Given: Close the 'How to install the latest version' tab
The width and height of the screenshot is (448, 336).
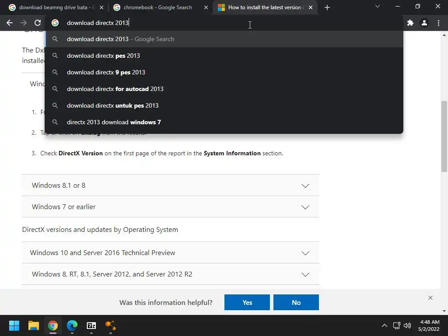Looking at the screenshot, I should point(311,7).
